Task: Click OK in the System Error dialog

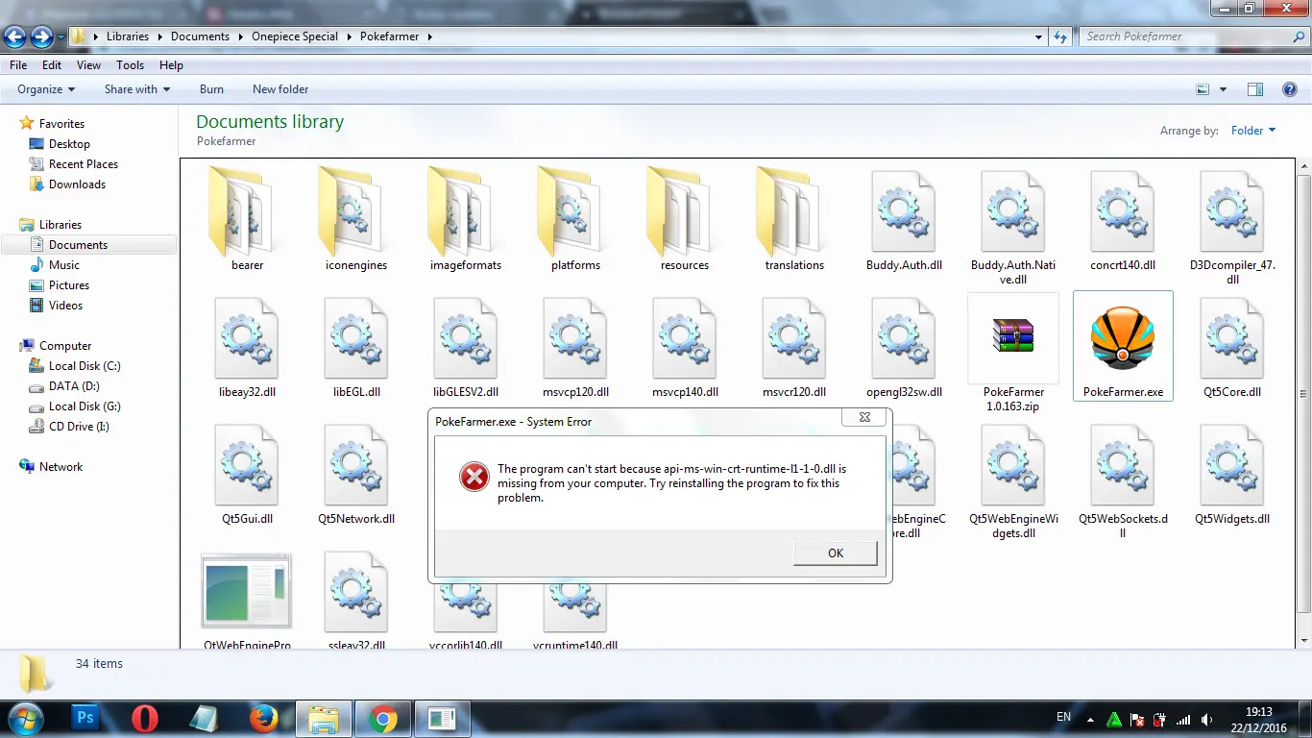Action: tap(836, 553)
